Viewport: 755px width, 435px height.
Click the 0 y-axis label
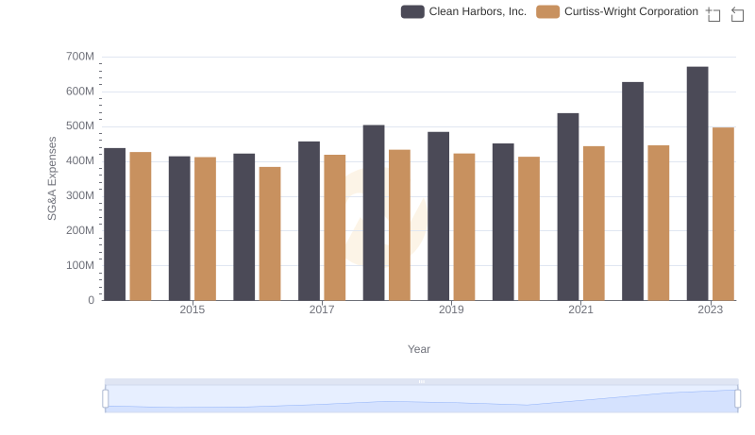tap(91, 300)
